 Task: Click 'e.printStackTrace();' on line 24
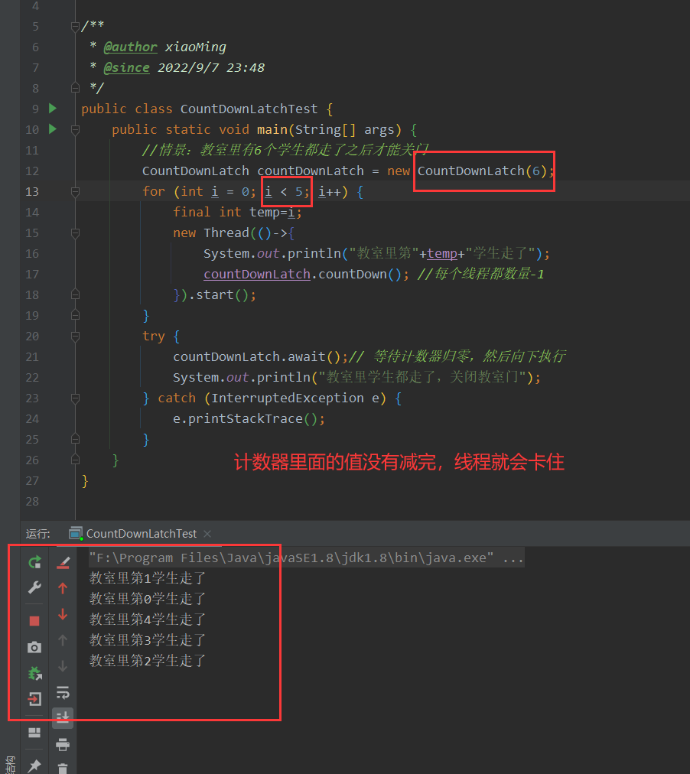[x=249, y=418]
